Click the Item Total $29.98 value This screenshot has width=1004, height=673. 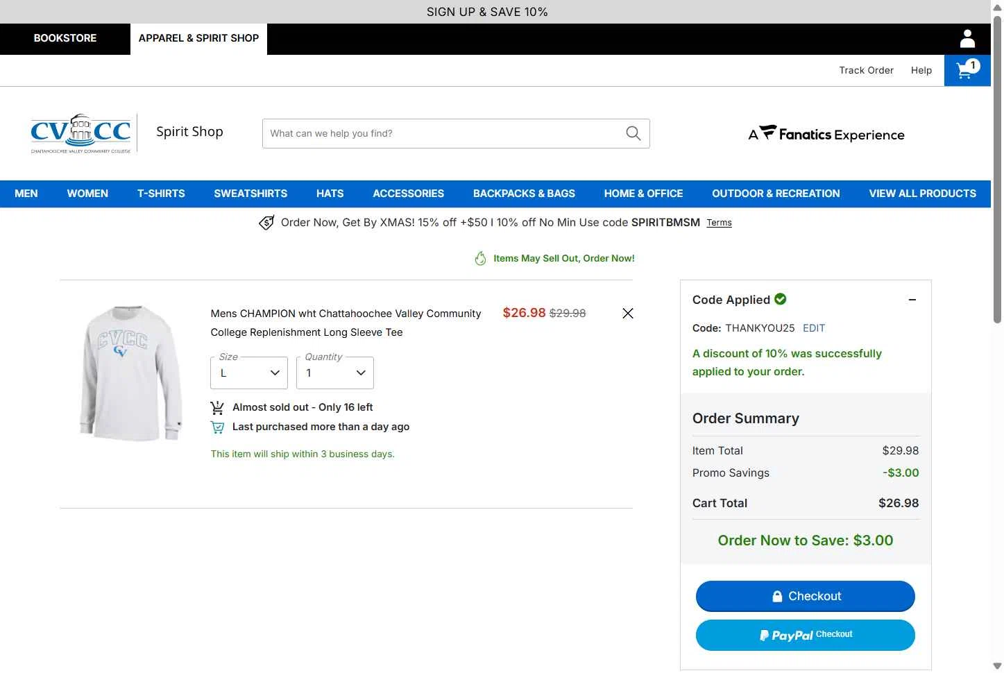(901, 450)
